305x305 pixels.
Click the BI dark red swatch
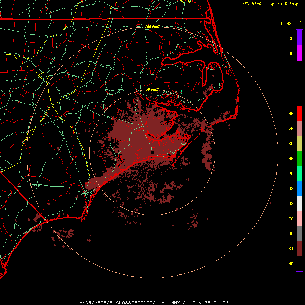pyautogui.click(x=299, y=249)
